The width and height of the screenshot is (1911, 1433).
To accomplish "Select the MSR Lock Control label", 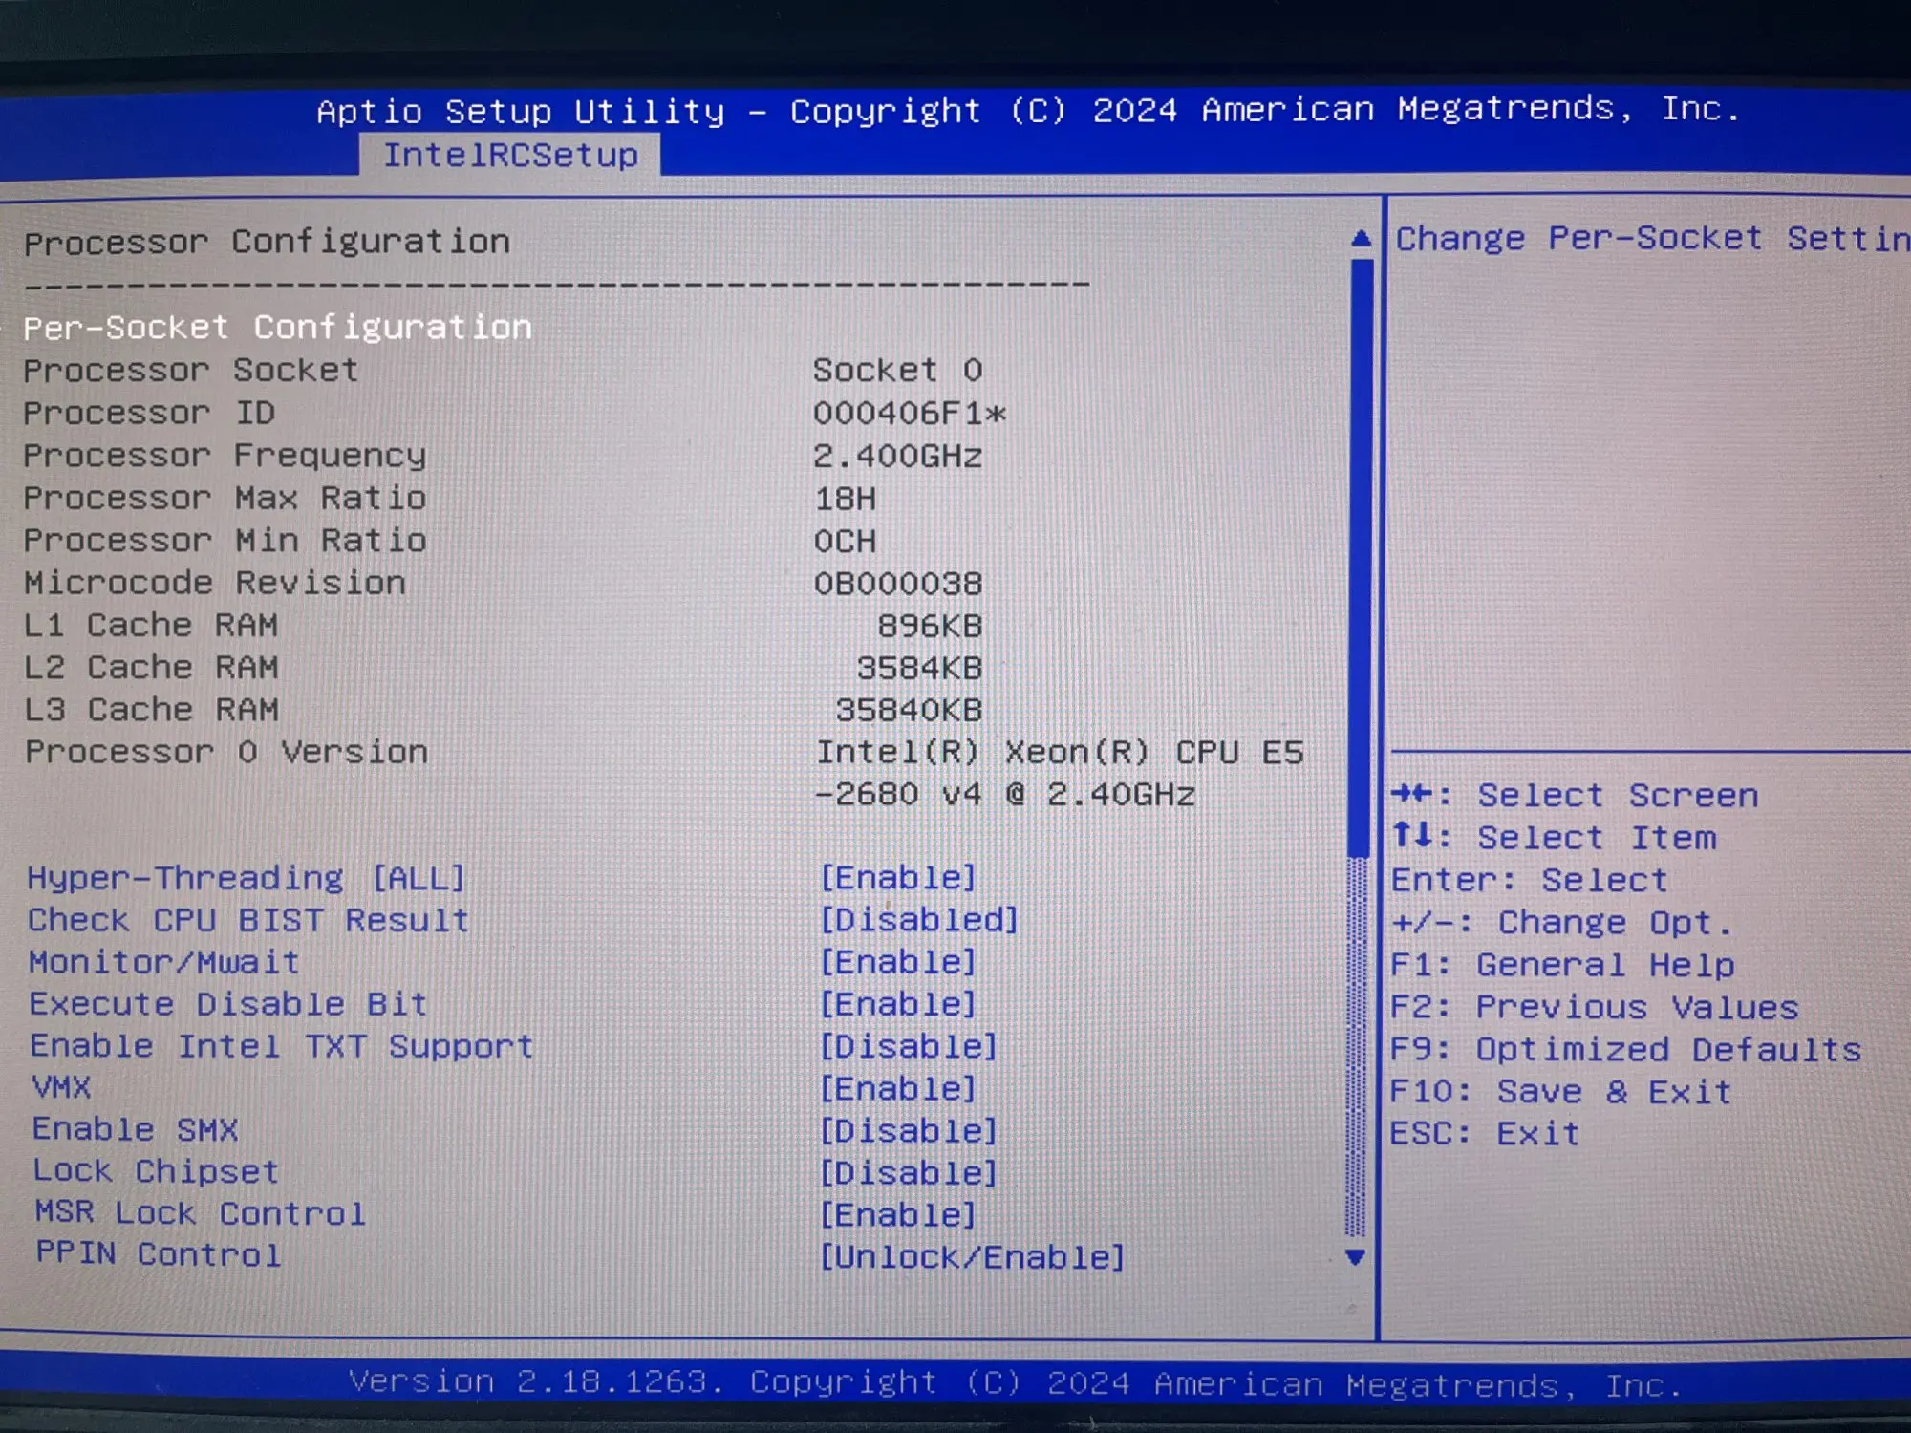I will tap(201, 1213).
